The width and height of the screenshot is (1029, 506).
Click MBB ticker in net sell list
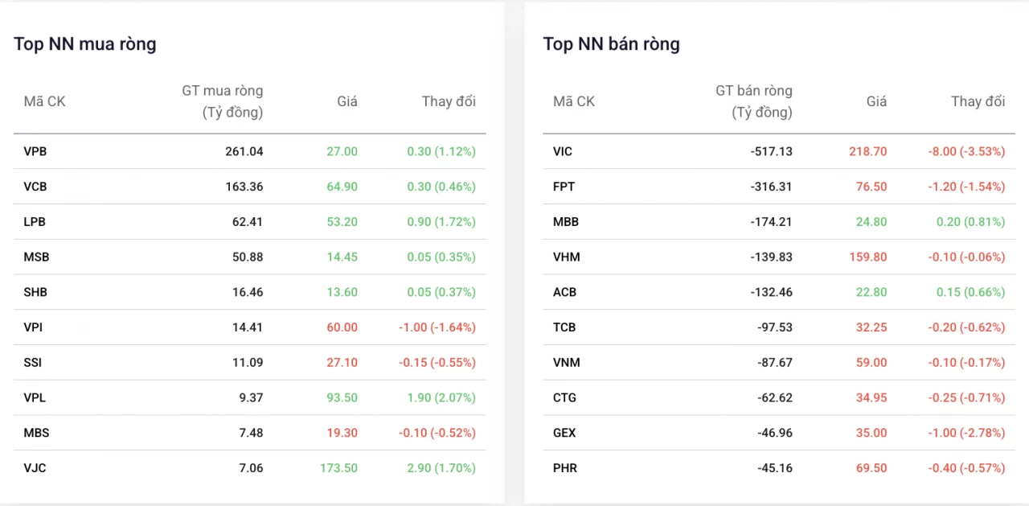click(x=566, y=222)
